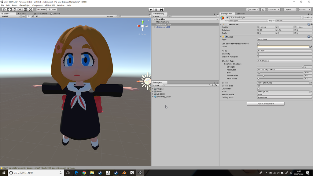Viewport: 313px width, 176px height.
Task: Click Project search by label icon
Action: click(x=216, y=85)
